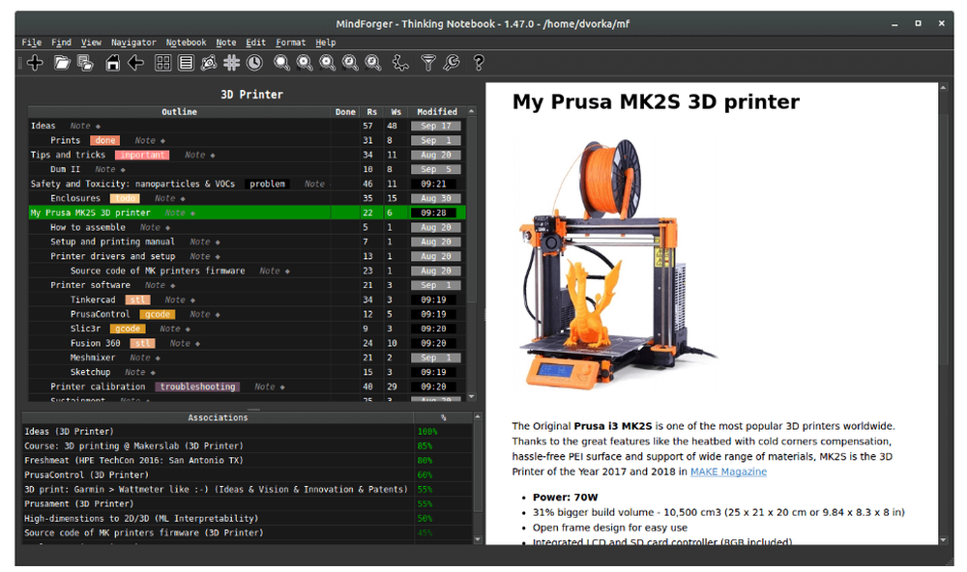
Task: Follow the MAKE Magazine link
Action: [728, 472]
